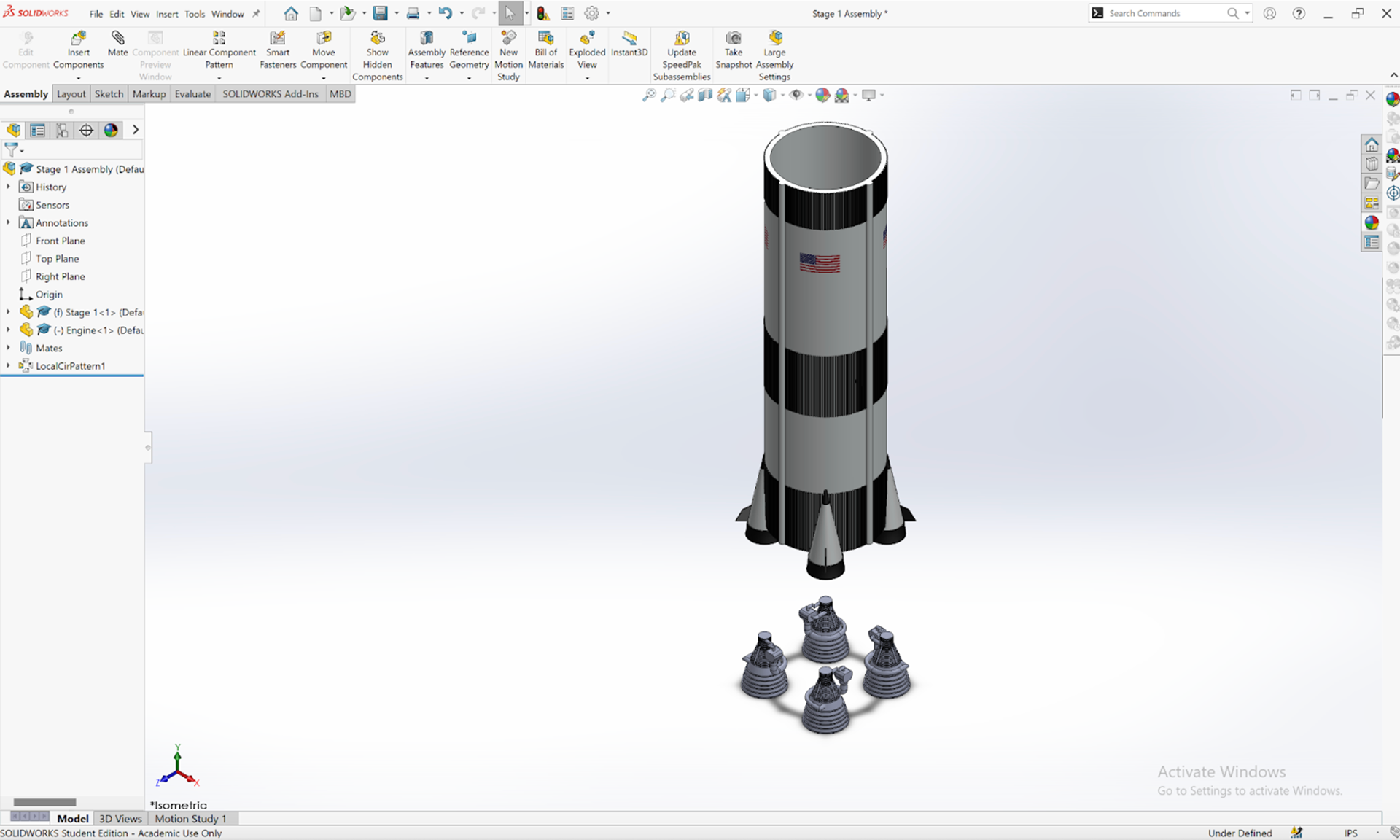Viewport: 1400px width, 840px height.
Task: Open Assembly Features tool
Action: click(427, 50)
